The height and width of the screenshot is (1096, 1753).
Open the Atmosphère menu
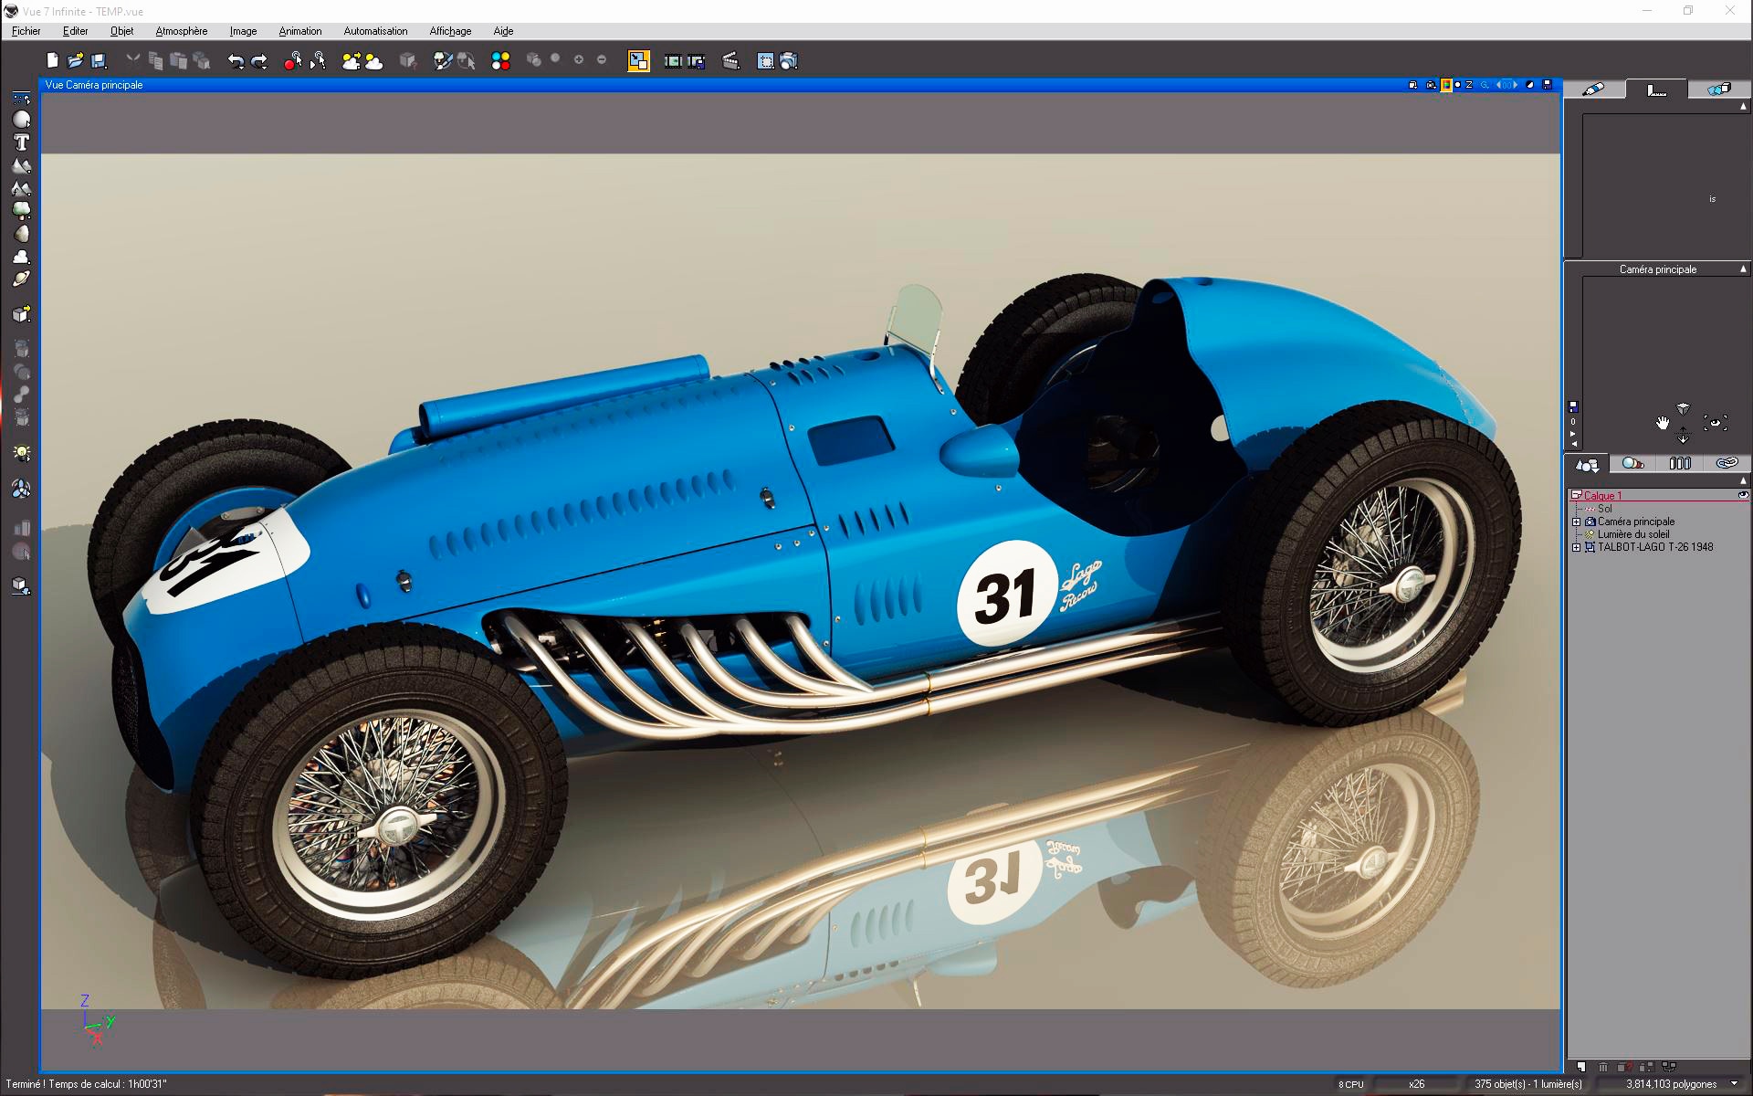(181, 31)
